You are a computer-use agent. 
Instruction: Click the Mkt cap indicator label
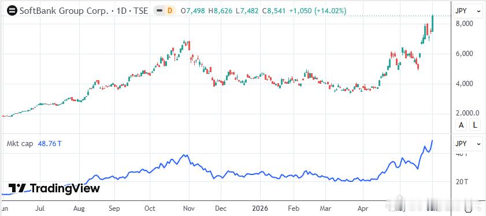pos(20,144)
